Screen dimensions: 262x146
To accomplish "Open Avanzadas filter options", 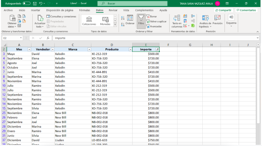I will click(154, 26).
